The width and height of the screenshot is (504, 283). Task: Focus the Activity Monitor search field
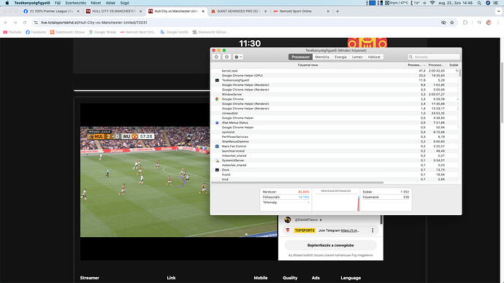[434, 57]
